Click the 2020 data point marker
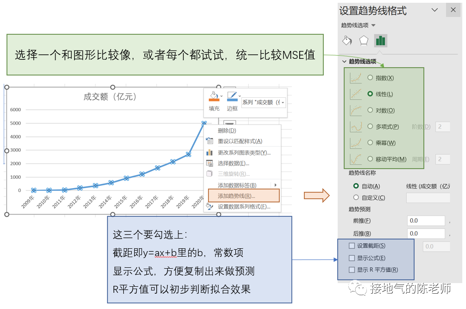Screen dimensions: 466x309 [x=204, y=123]
